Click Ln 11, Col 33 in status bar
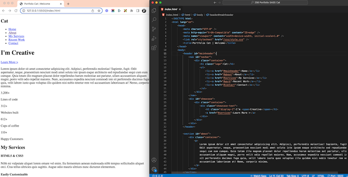The height and width of the screenshot is (177, 348). 277,176
